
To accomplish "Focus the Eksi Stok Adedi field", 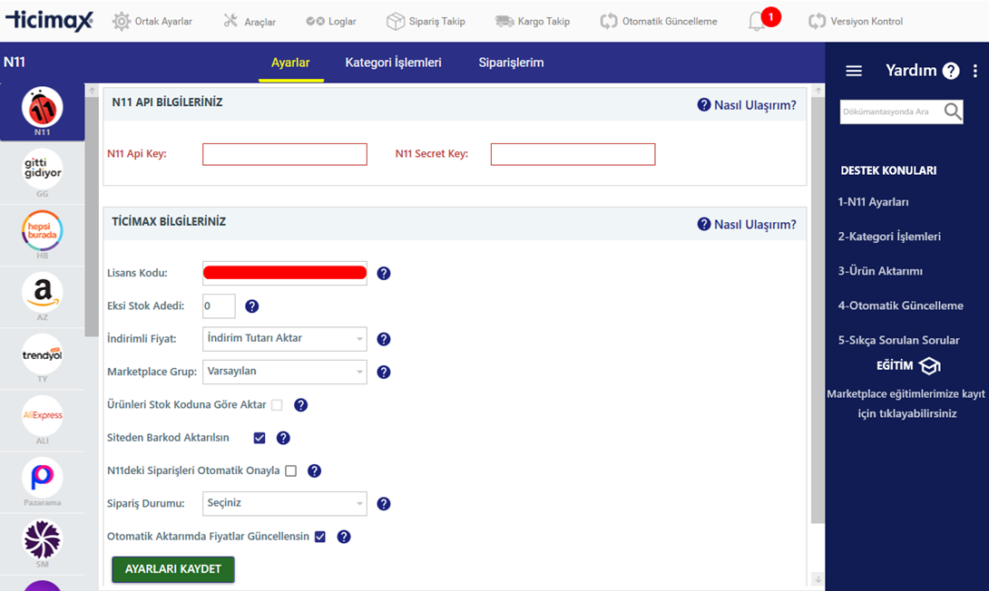I will pyautogui.click(x=219, y=306).
